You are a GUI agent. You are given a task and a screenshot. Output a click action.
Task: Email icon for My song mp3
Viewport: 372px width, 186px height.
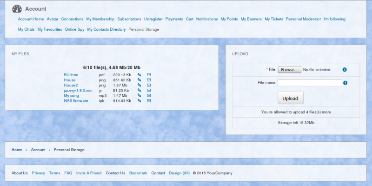tap(149, 95)
